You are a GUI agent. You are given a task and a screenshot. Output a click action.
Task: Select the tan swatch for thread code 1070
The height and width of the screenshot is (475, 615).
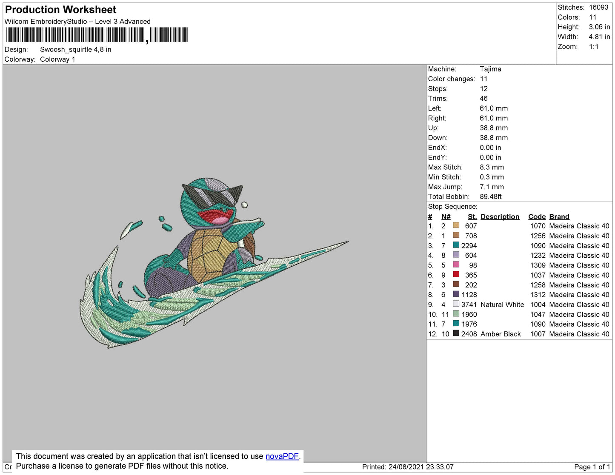pyautogui.click(x=456, y=226)
